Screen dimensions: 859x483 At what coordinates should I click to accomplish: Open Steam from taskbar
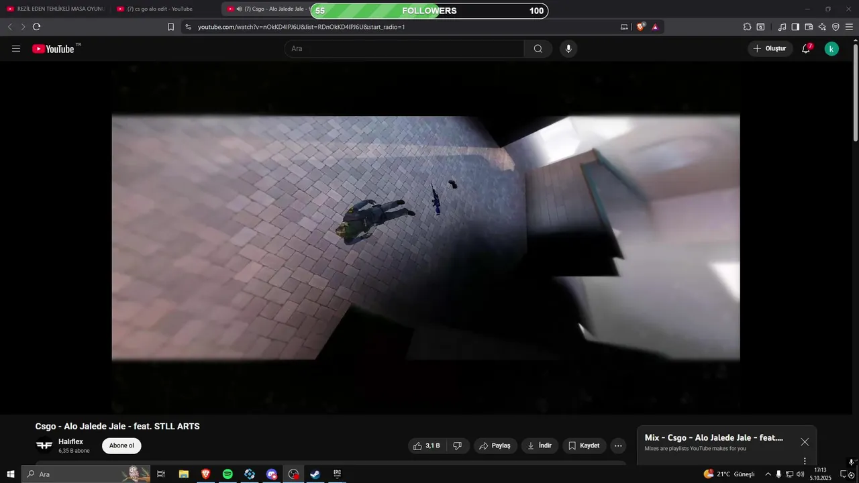tap(315, 474)
